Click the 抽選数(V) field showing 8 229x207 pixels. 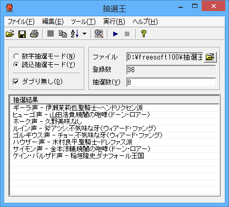click(x=171, y=82)
